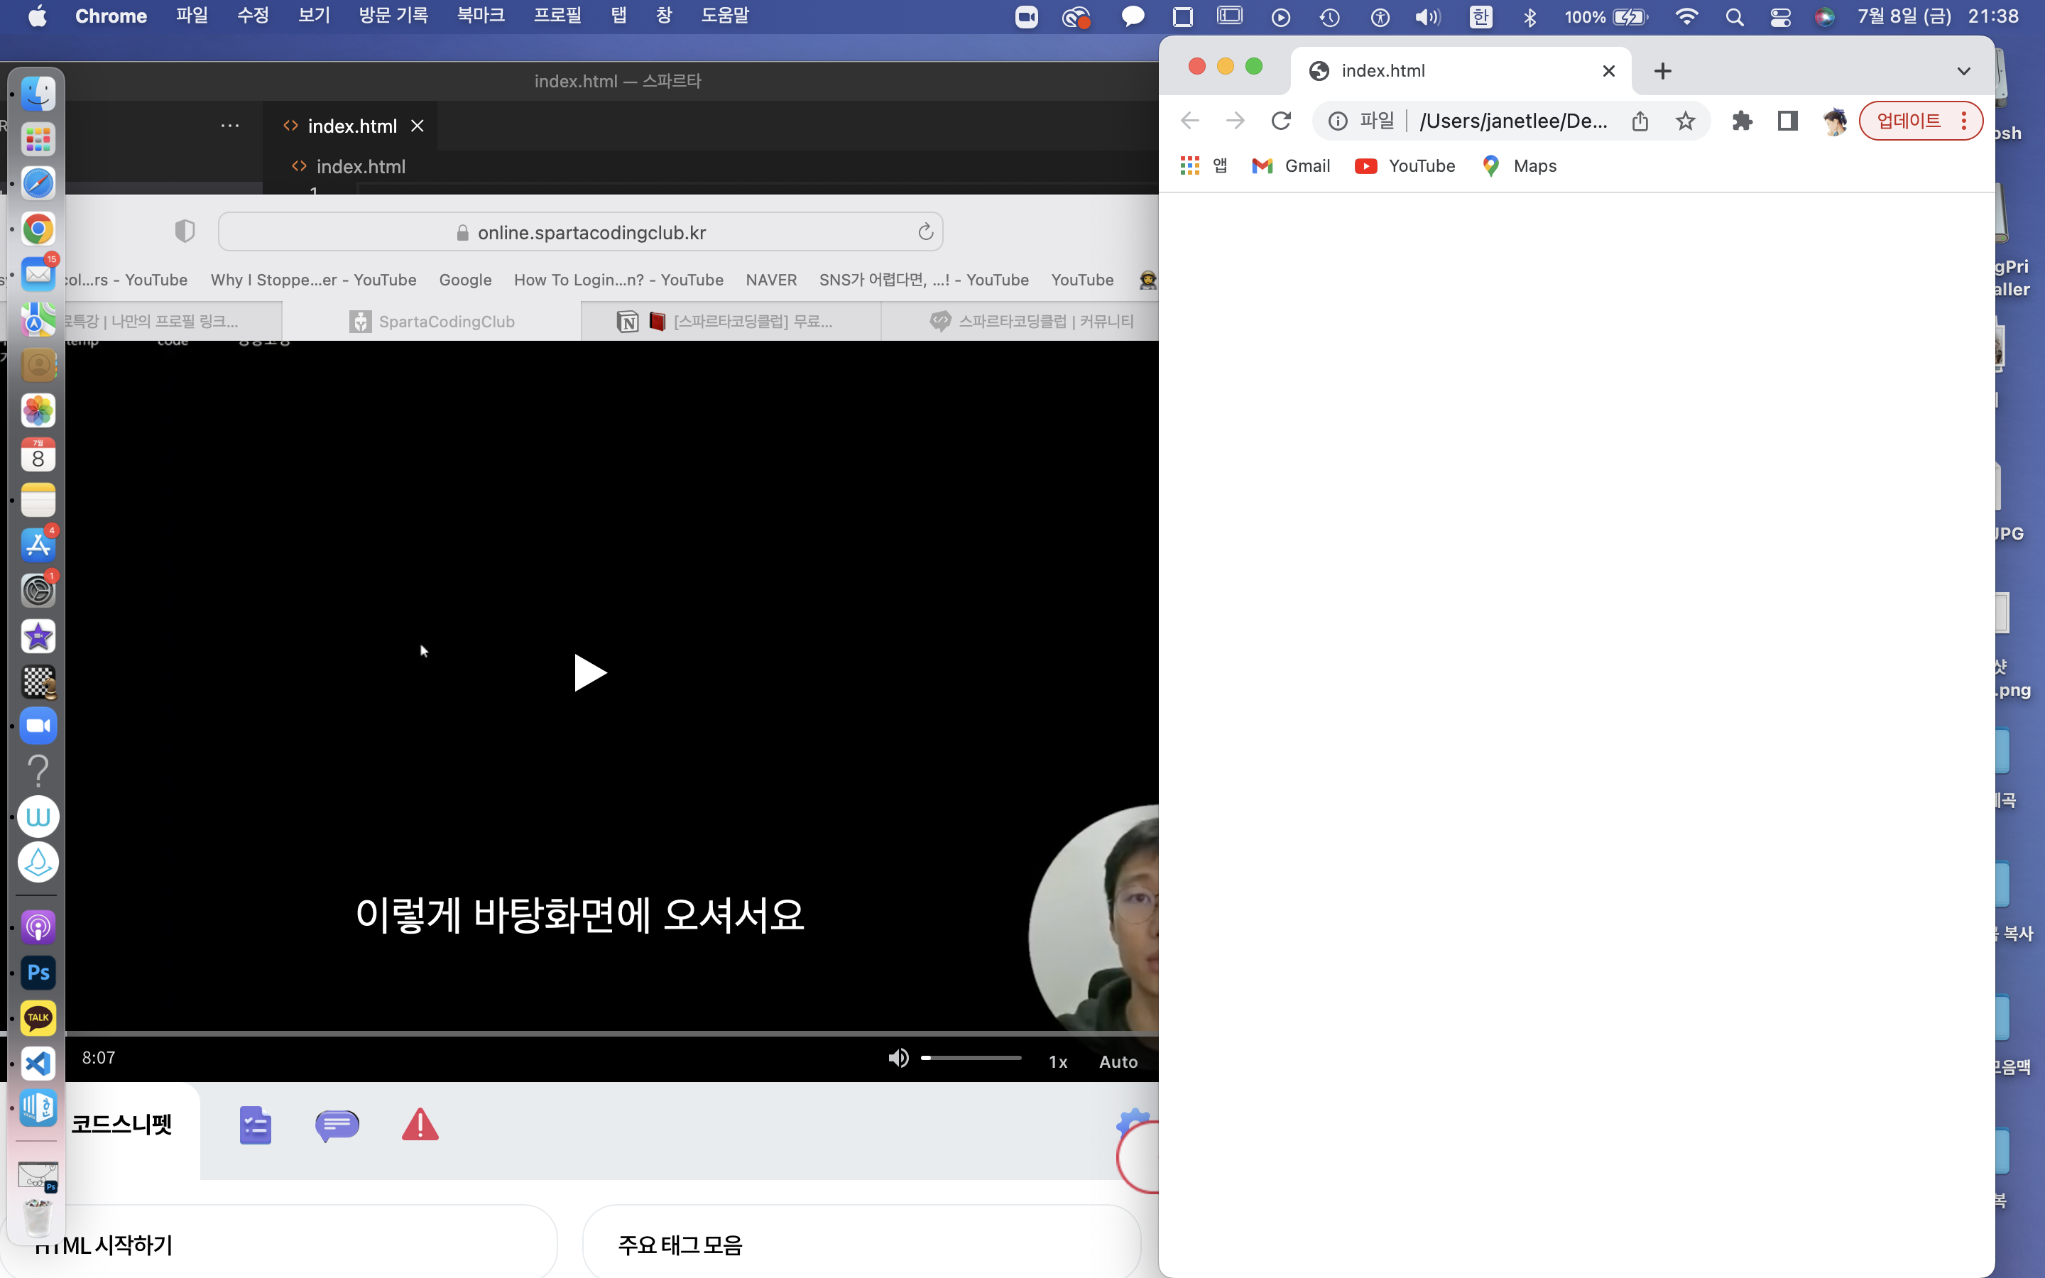
Task: Open Calendar in the Dock
Action: (38, 454)
